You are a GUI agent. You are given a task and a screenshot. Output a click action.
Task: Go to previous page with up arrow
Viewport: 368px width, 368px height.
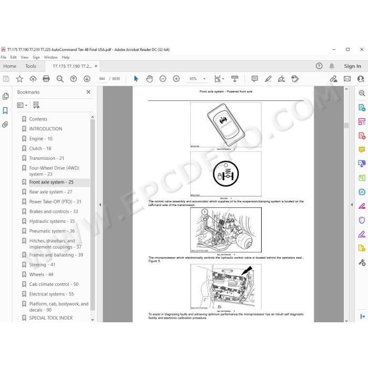pos(74,79)
